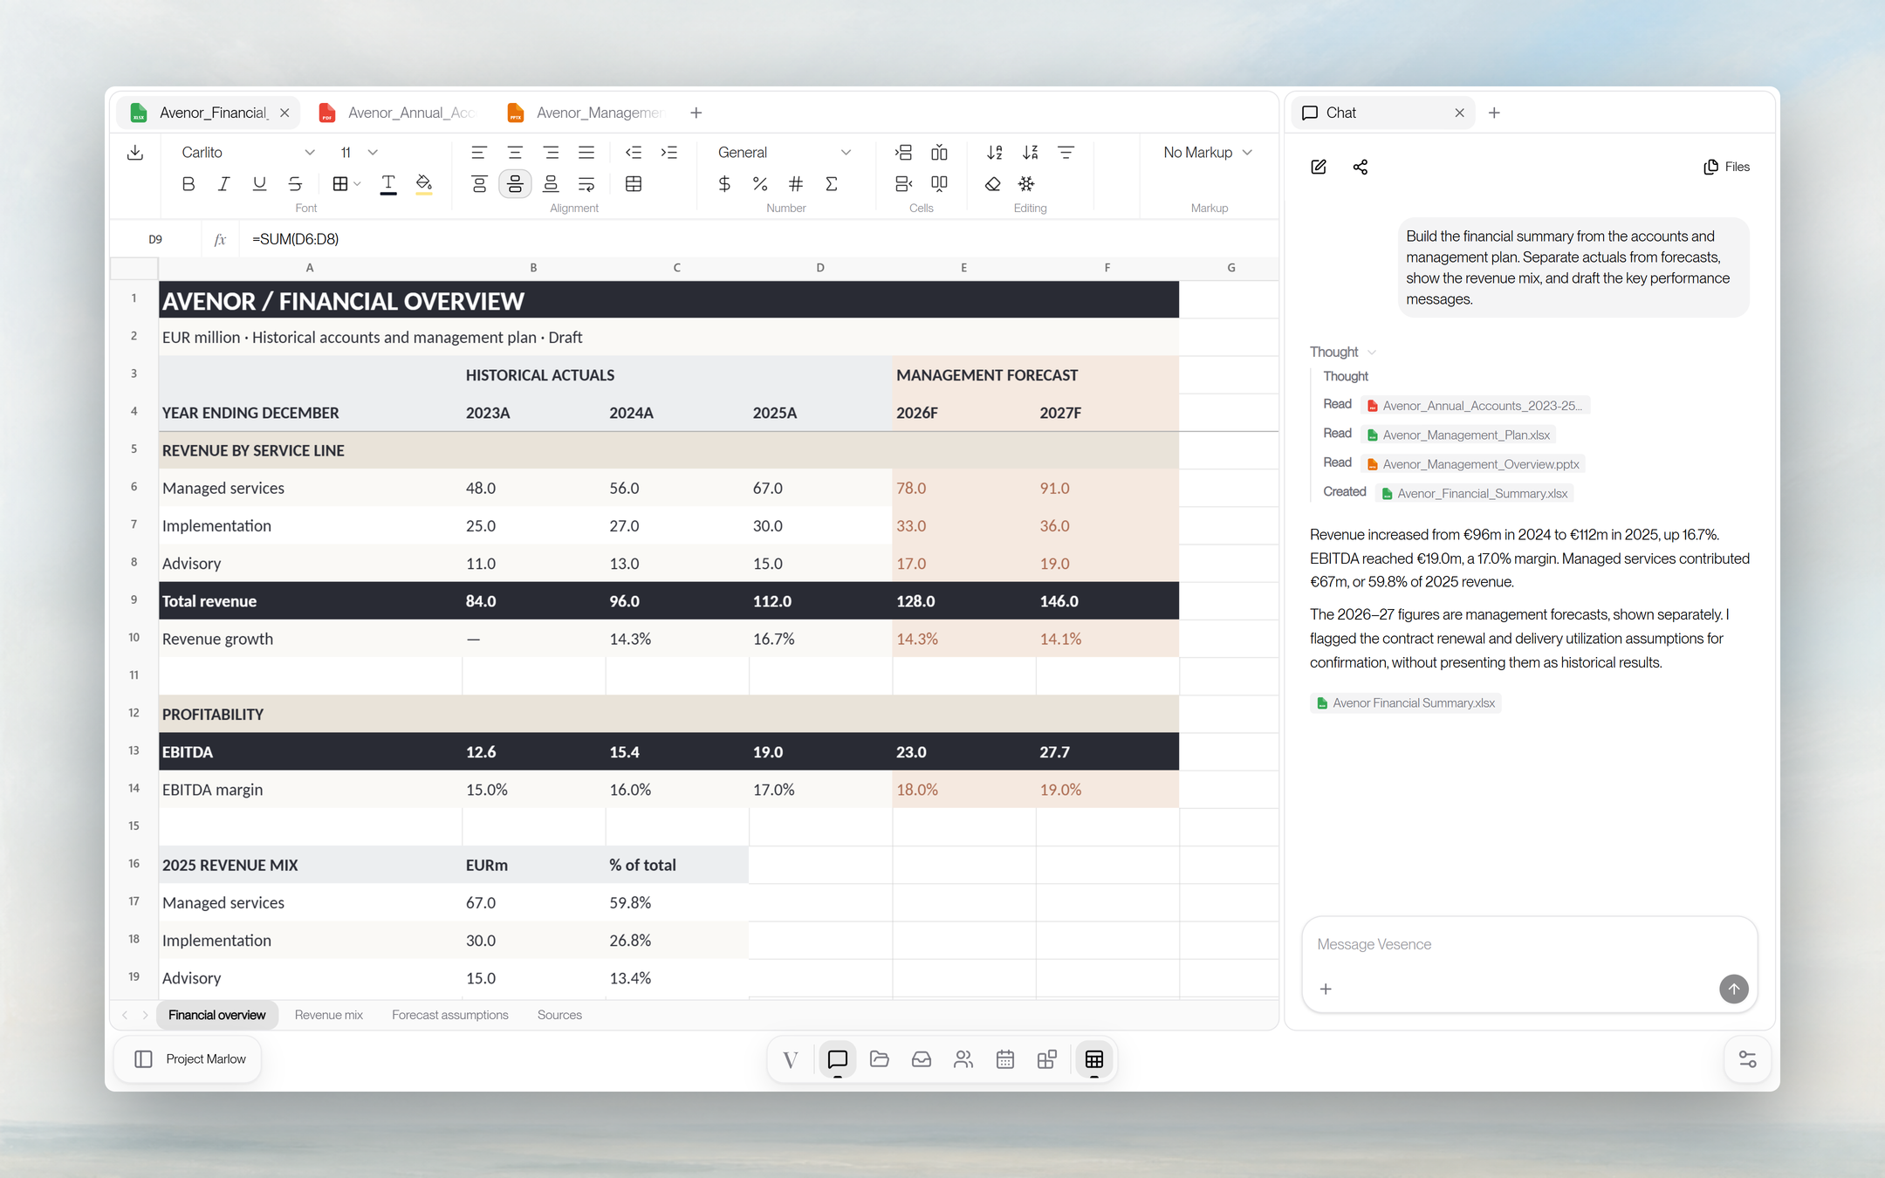Align text right

pyautogui.click(x=551, y=153)
